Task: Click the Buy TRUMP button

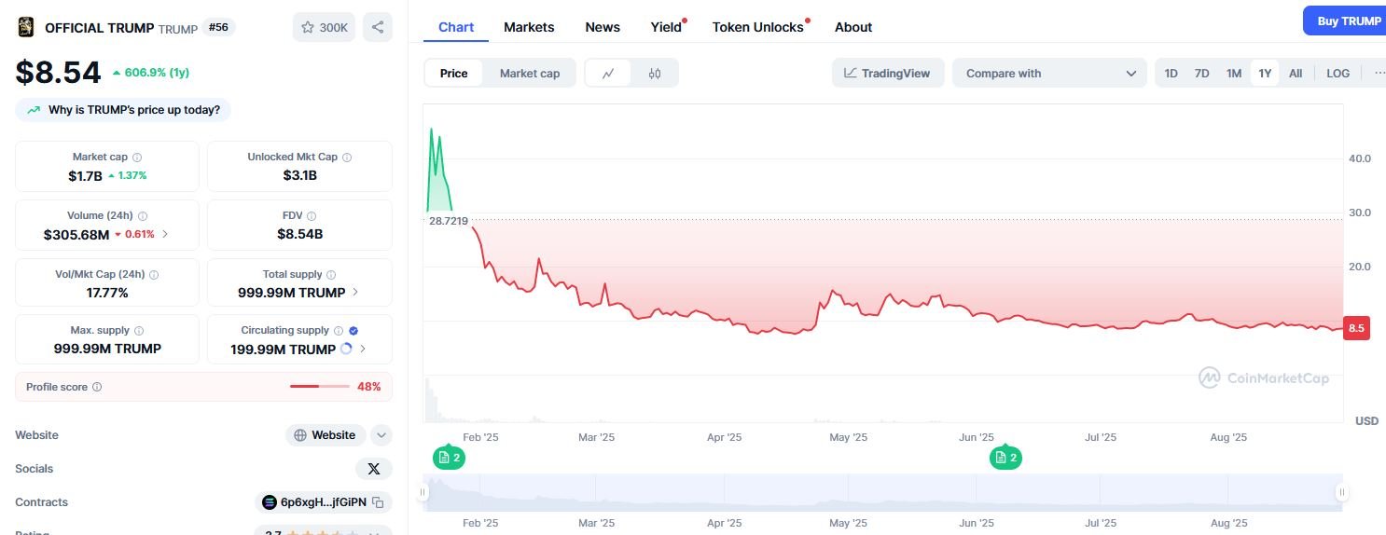Action: pyautogui.click(x=1348, y=21)
